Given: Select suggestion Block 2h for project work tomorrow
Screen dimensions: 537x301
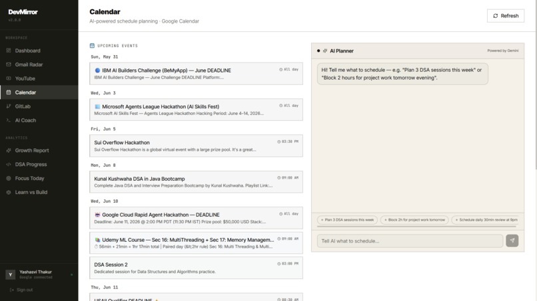Looking at the screenshot, I should pos(414,220).
